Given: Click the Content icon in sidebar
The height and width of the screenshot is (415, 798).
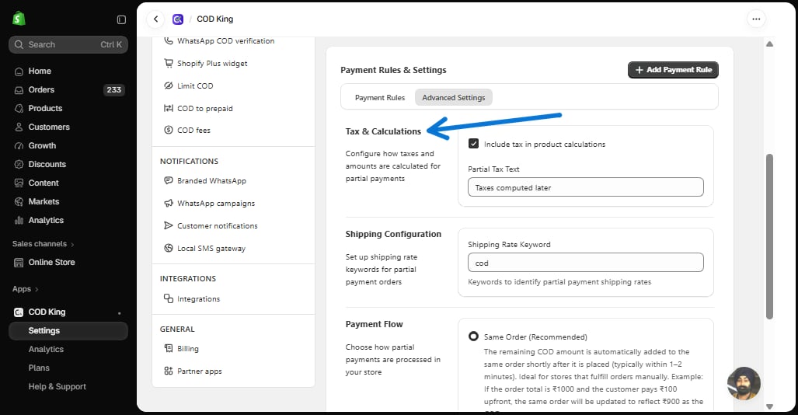Looking at the screenshot, I should click(x=19, y=183).
